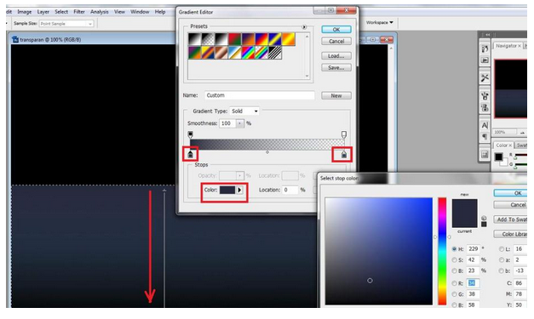534x319 pixels.
Task: Select the blue B: 58 radio button
Action: 454,305
